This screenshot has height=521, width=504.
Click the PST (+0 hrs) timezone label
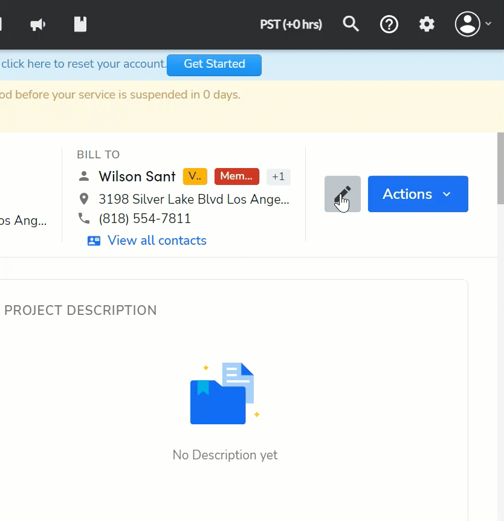click(x=291, y=24)
